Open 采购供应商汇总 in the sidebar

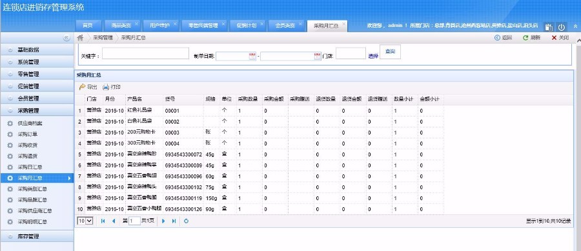37,211
